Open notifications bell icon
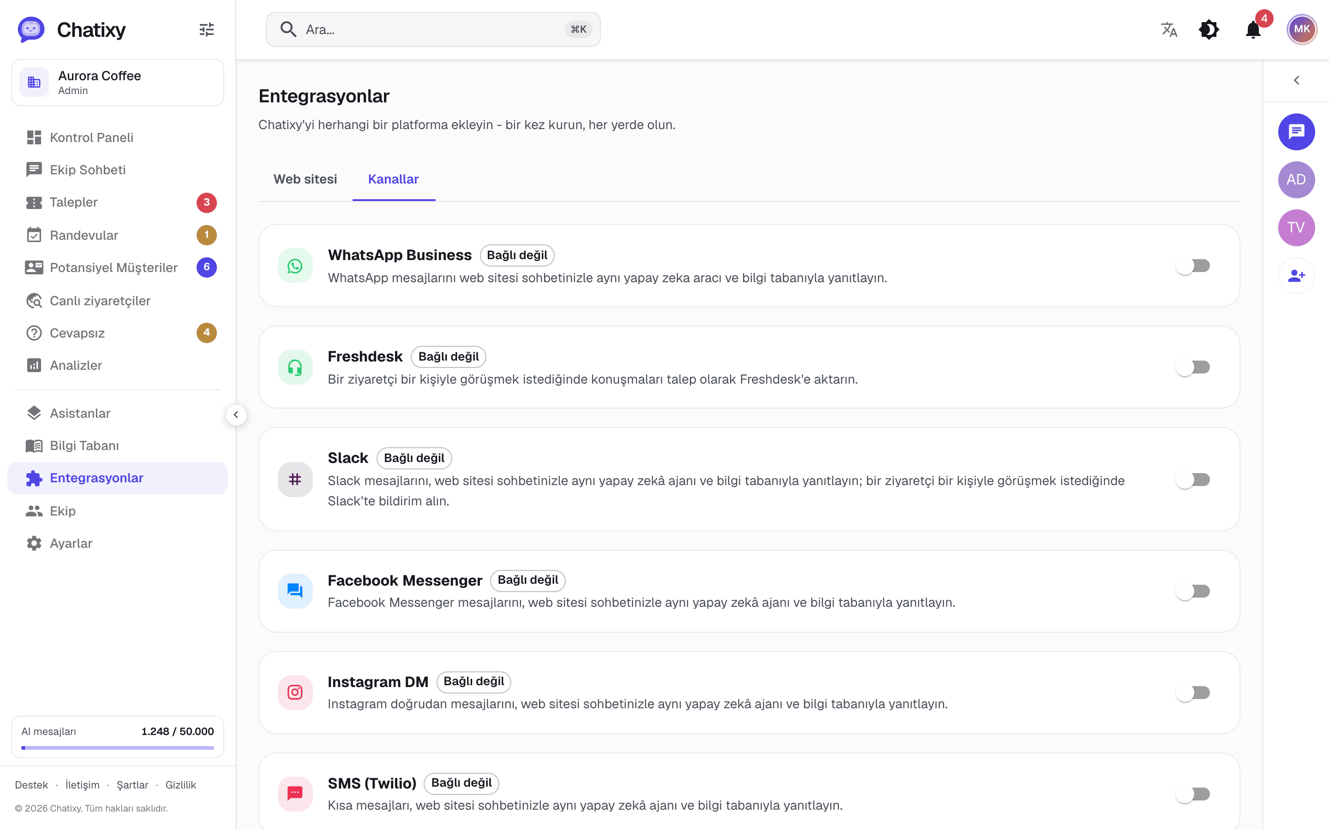 [x=1253, y=30]
